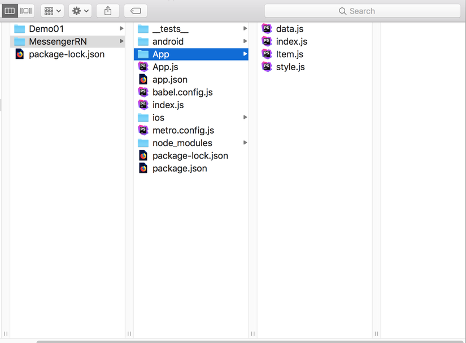This screenshot has height=343, width=466.
Task: Click the PhpStorm icon next to App.js
Action: click(143, 66)
